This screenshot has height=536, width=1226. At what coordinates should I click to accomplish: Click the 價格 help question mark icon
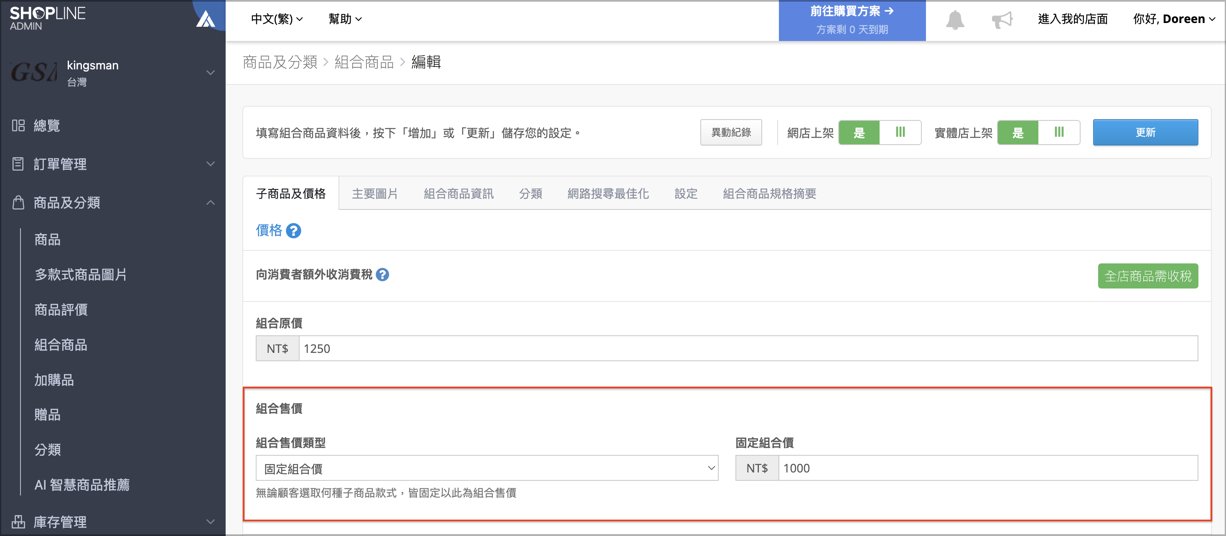[x=294, y=231]
